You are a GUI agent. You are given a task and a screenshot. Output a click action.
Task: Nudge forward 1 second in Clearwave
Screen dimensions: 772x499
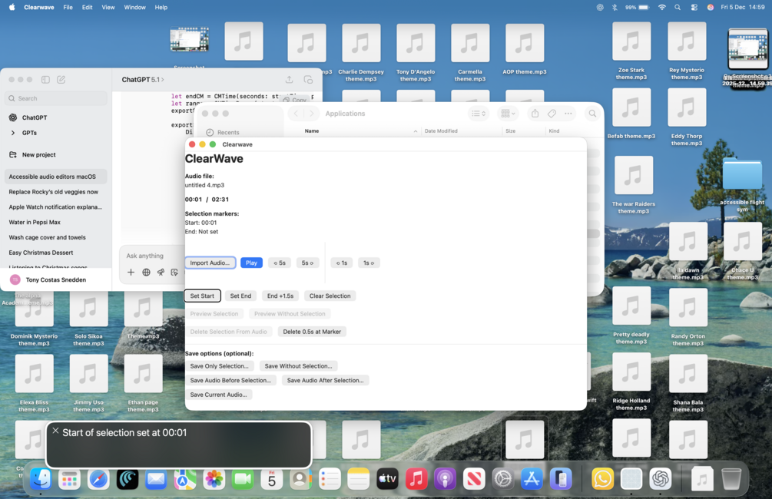click(368, 263)
